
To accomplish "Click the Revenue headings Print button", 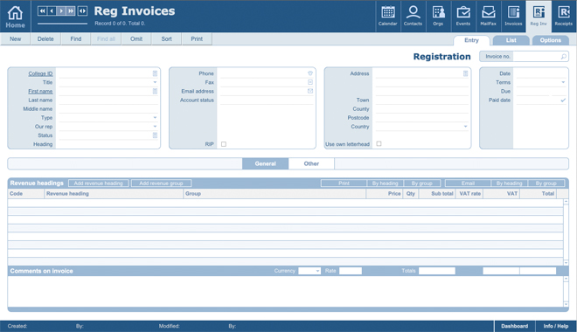I will pyautogui.click(x=344, y=183).
